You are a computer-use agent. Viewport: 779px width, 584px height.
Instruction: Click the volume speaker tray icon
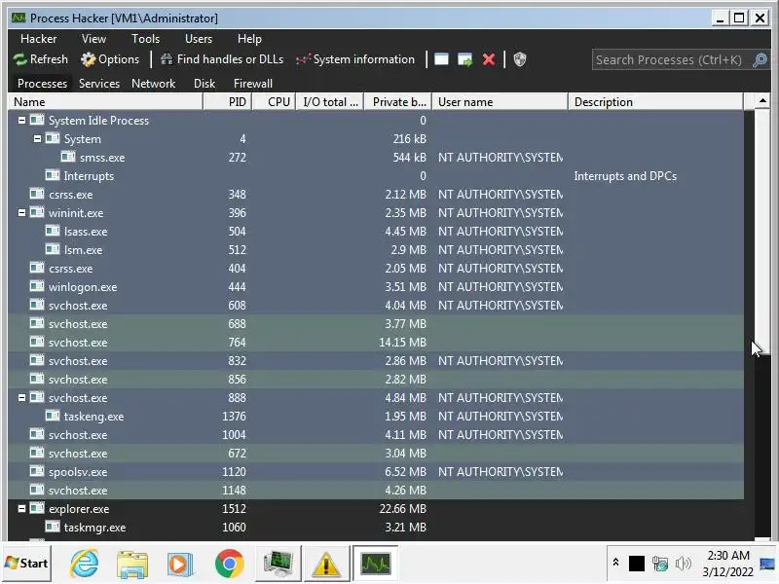[x=684, y=564]
